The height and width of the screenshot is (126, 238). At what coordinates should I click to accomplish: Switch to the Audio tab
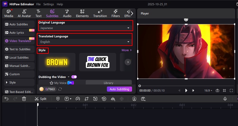[x=67, y=13]
